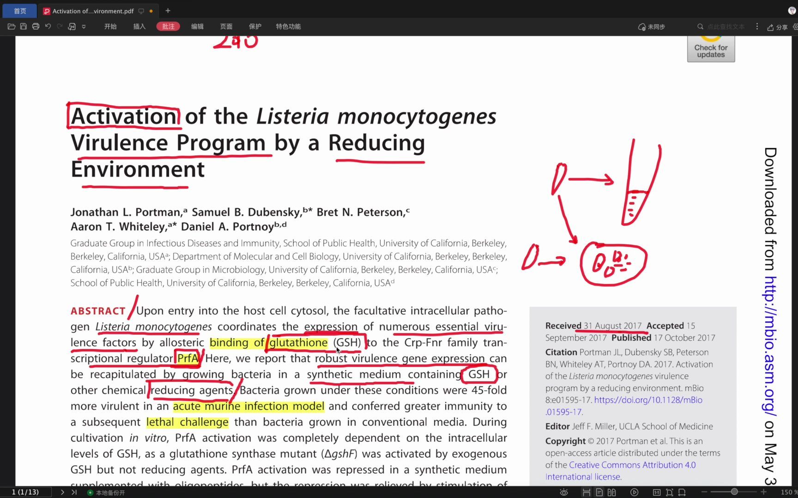Click the 分享 share button

(x=777, y=27)
